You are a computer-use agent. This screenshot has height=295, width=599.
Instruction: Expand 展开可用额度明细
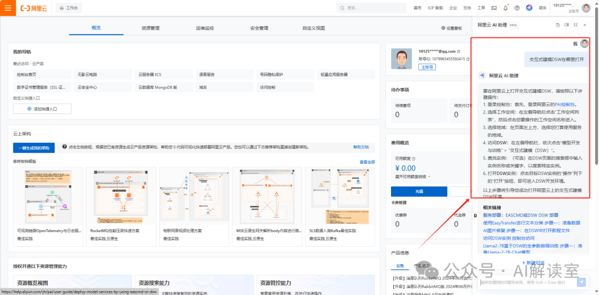click(x=413, y=177)
